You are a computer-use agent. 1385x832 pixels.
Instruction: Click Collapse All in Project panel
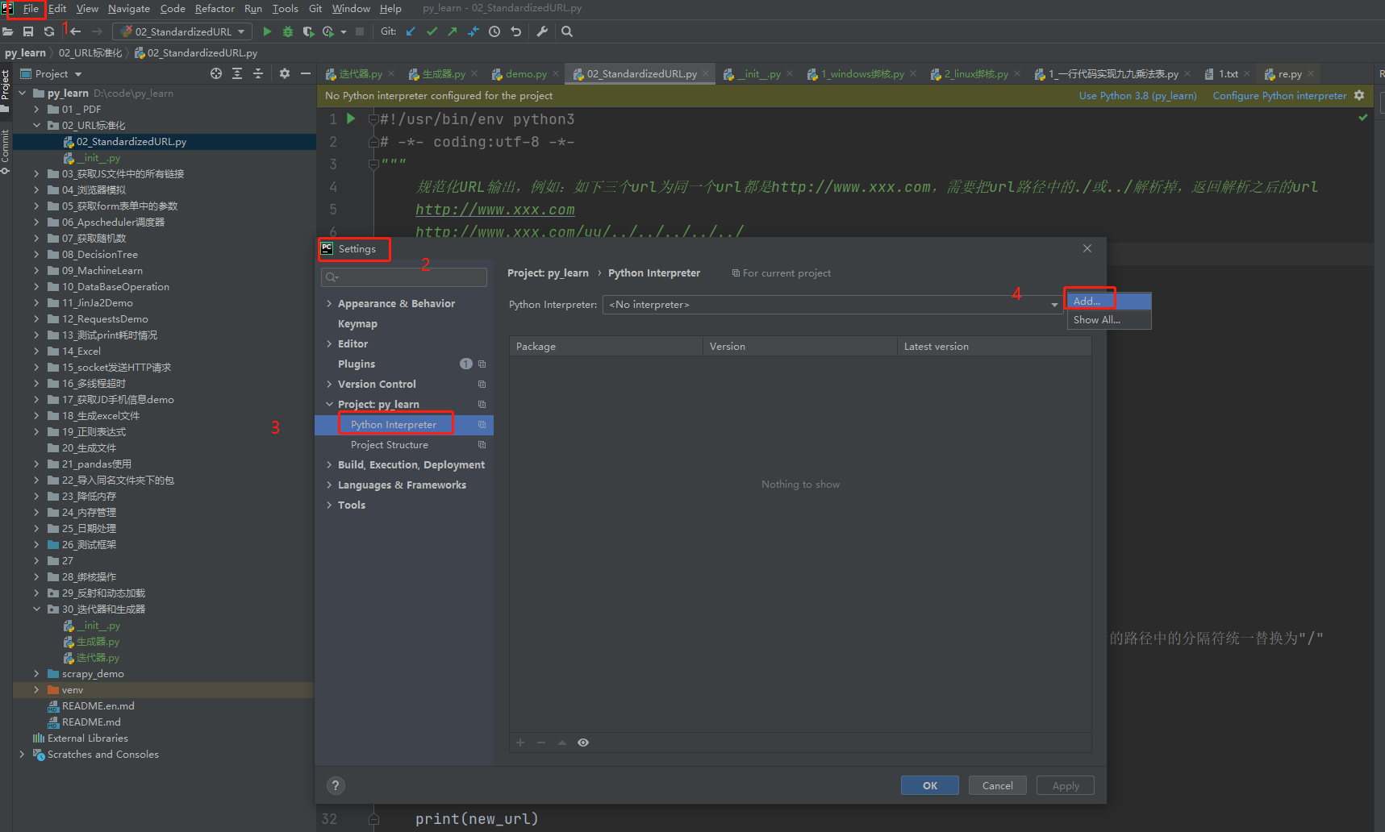click(x=258, y=73)
